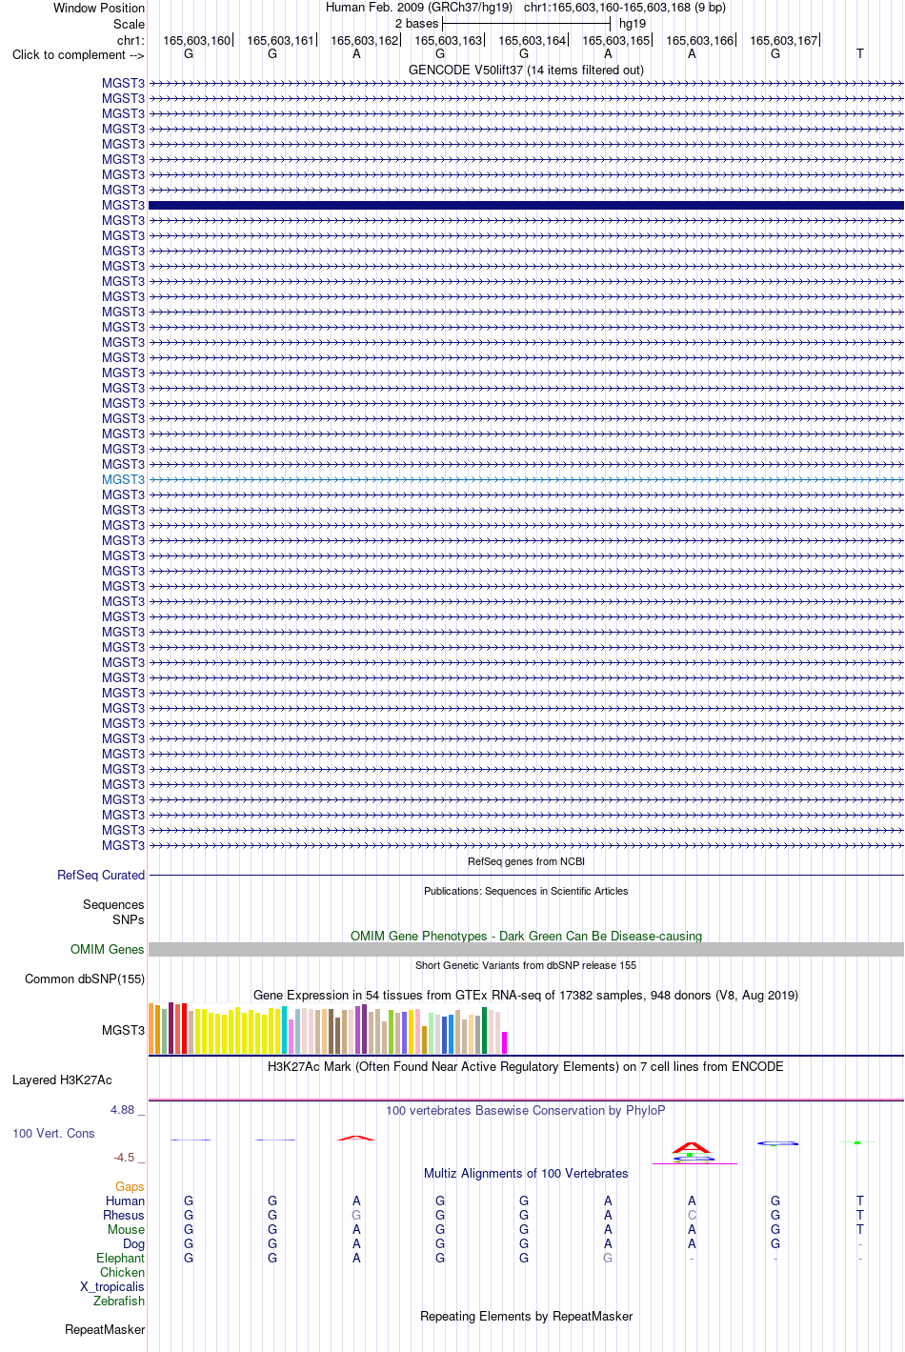Open 'Short Genetic Variants from dbSNP release 155'
905x1352 pixels.
click(x=526, y=965)
